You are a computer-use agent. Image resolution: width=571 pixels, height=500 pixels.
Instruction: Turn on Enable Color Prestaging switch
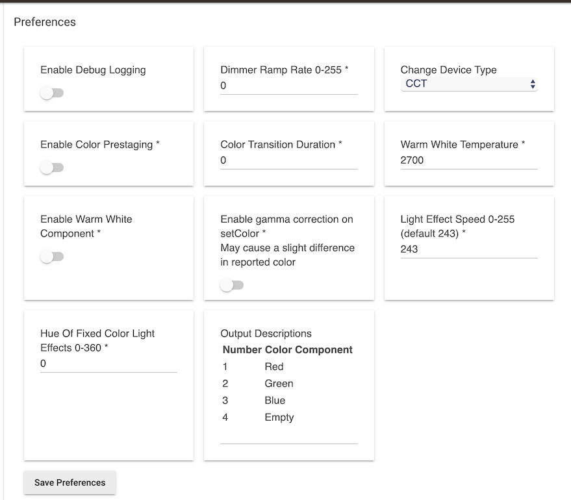coord(52,168)
